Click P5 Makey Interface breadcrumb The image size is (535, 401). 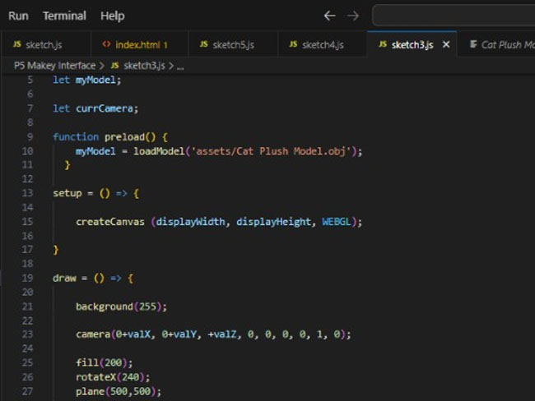[54, 66]
